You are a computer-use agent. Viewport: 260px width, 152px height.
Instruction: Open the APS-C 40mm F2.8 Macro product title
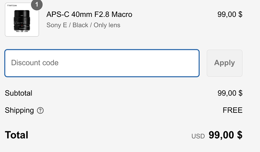pos(89,14)
